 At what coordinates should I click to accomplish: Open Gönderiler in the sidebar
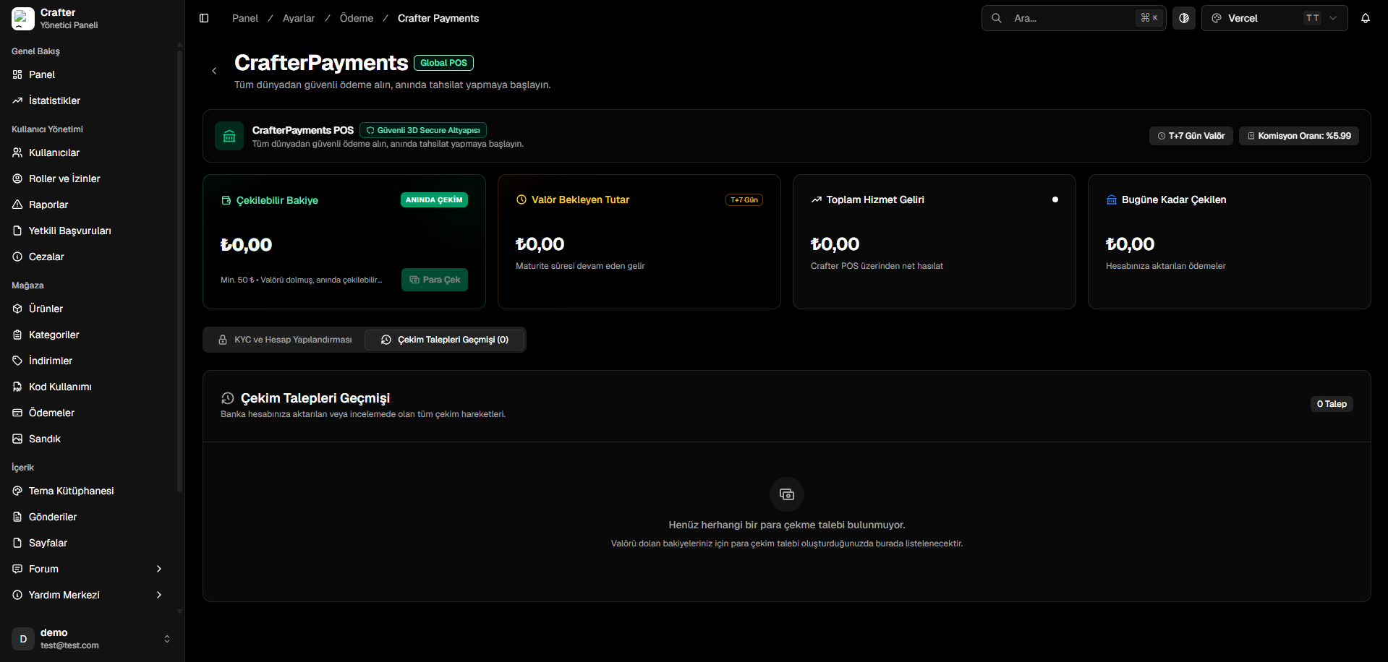88,517
